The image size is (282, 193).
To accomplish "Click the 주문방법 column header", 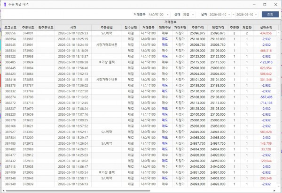I will tap(107, 28).
